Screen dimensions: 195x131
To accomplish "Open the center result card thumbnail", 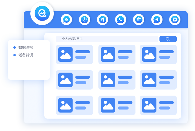I will 108,80.
